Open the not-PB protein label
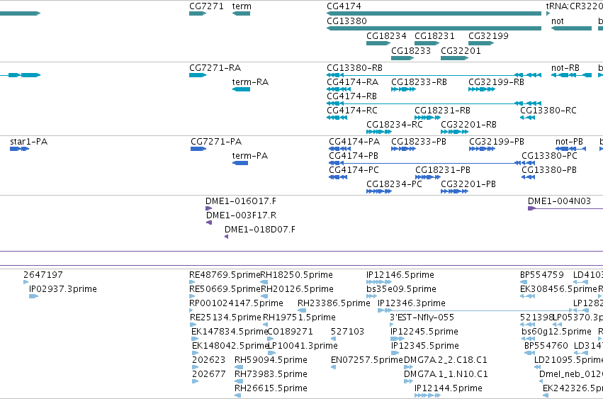Image resolution: width=603 pixels, height=399 pixels. coord(569,142)
